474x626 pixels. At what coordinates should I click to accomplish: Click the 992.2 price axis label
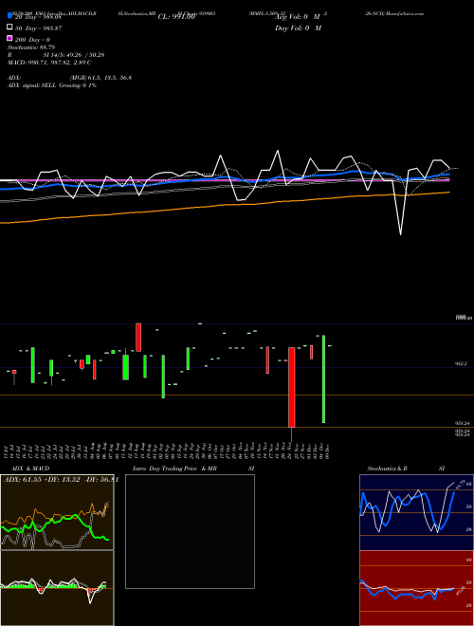[462, 364]
